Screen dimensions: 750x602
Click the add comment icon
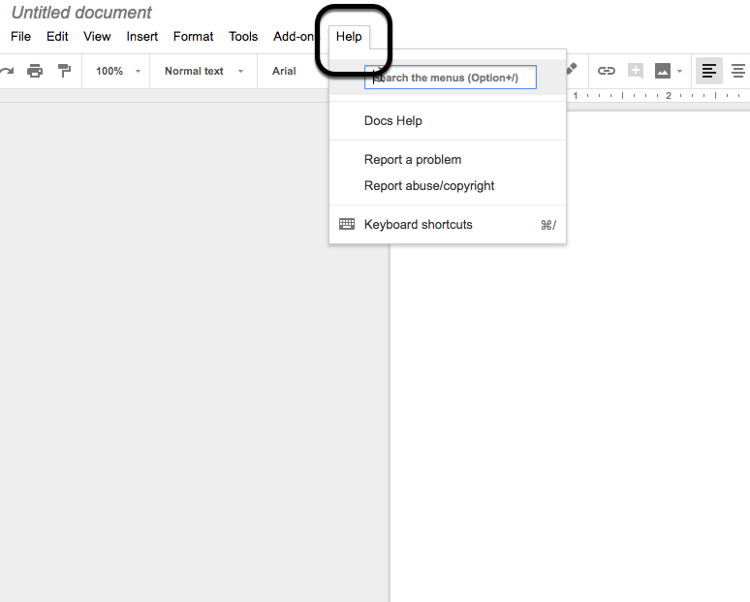(x=636, y=71)
